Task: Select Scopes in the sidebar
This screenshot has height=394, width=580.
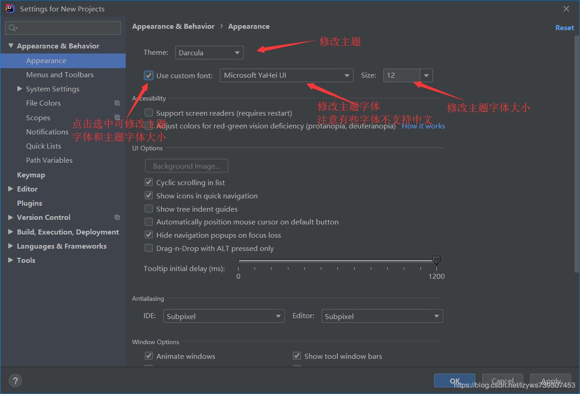Action: [x=38, y=117]
